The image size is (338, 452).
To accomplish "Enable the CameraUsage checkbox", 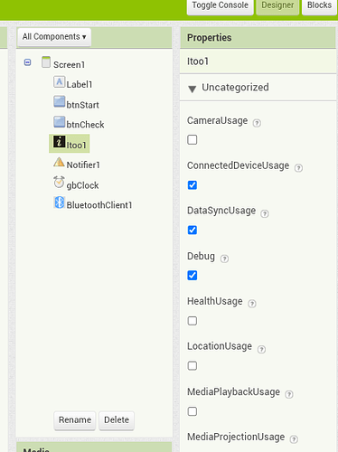I will point(192,140).
